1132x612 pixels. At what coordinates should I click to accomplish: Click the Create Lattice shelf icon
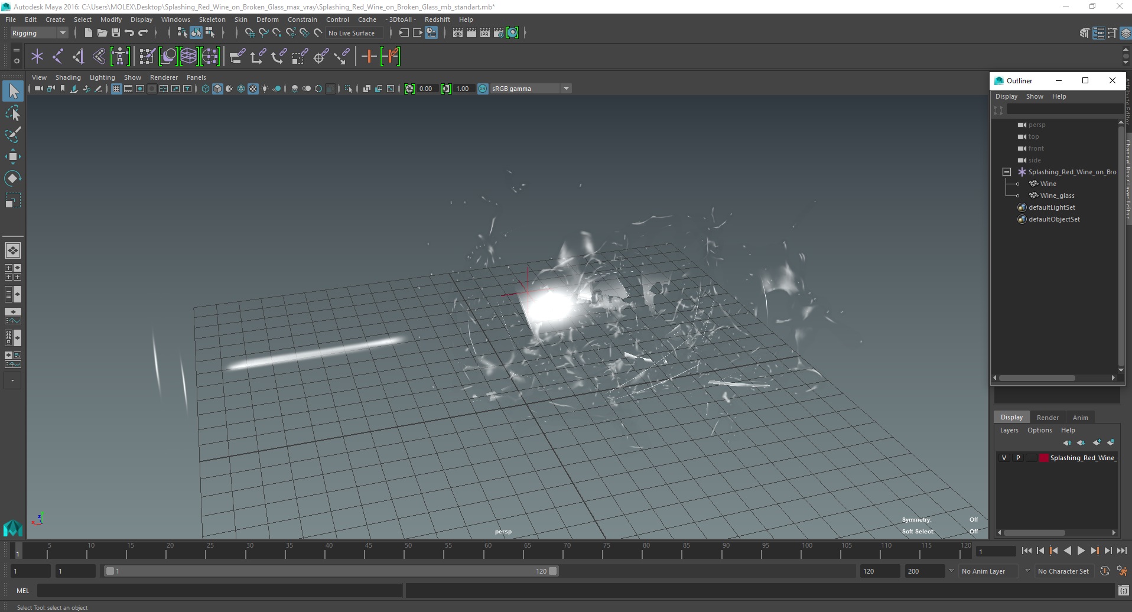click(x=188, y=57)
